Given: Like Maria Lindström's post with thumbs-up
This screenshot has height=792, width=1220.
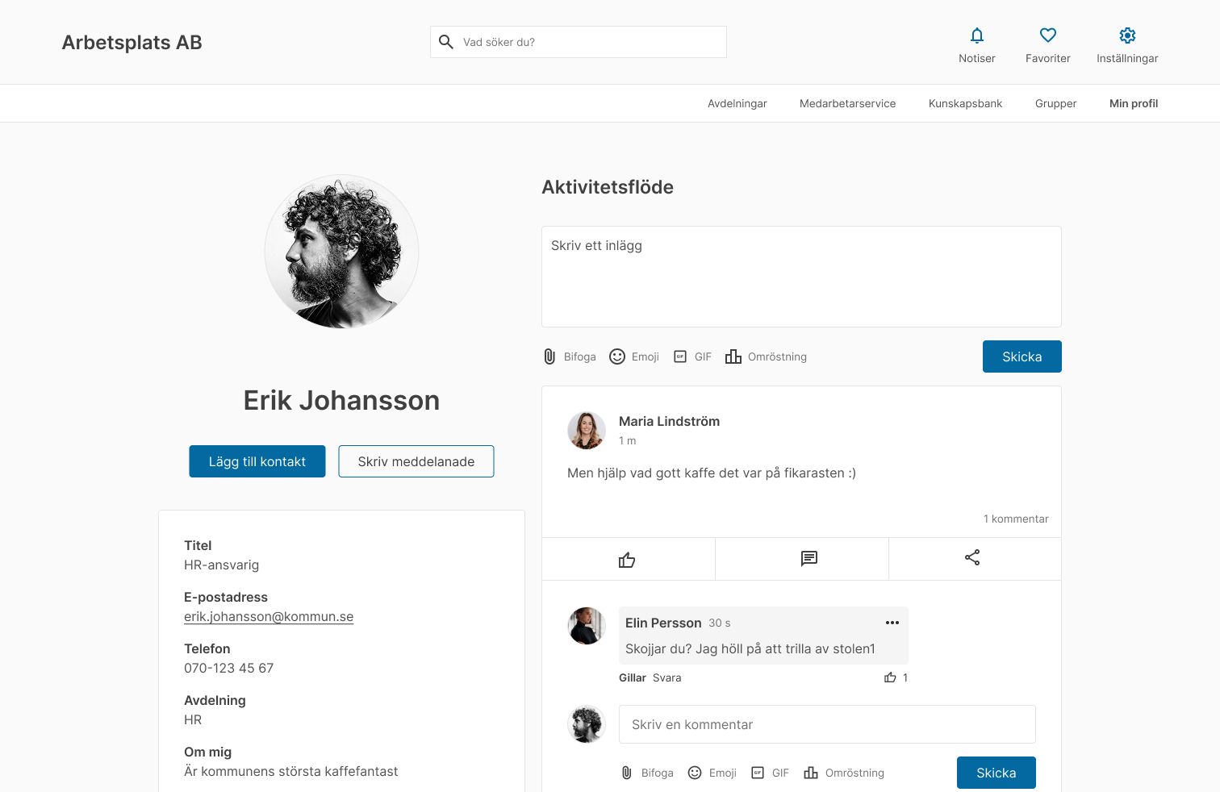Looking at the screenshot, I should click(x=627, y=559).
